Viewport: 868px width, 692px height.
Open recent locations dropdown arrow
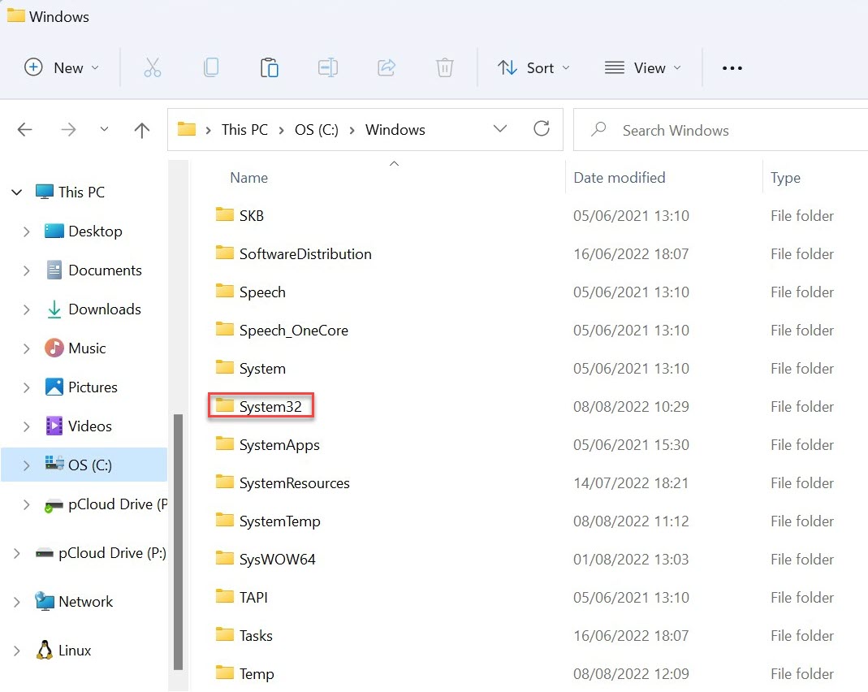point(104,129)
